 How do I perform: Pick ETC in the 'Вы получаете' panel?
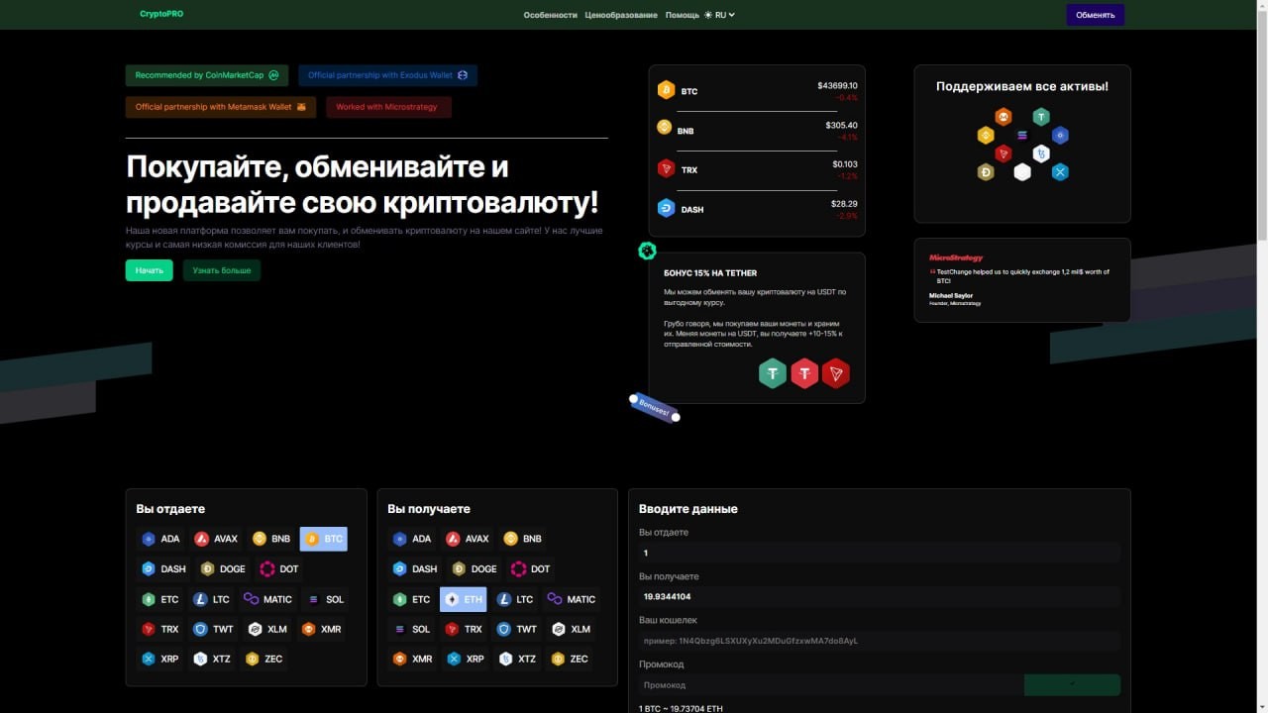click(413, 599)
